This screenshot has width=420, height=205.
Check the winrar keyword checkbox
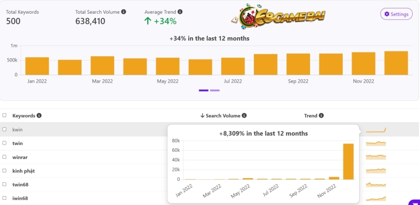4,157
